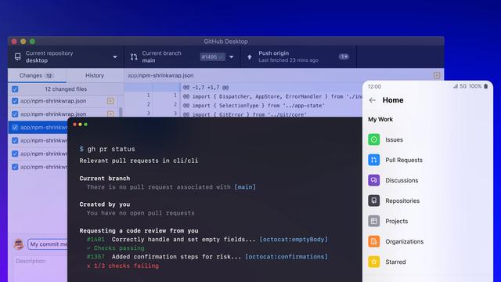Image resolution: width=501 pixels, height=282 pixels.
Task: Click the [octocat:emptyBody] branch reference
Action: [x=294, y=240]
